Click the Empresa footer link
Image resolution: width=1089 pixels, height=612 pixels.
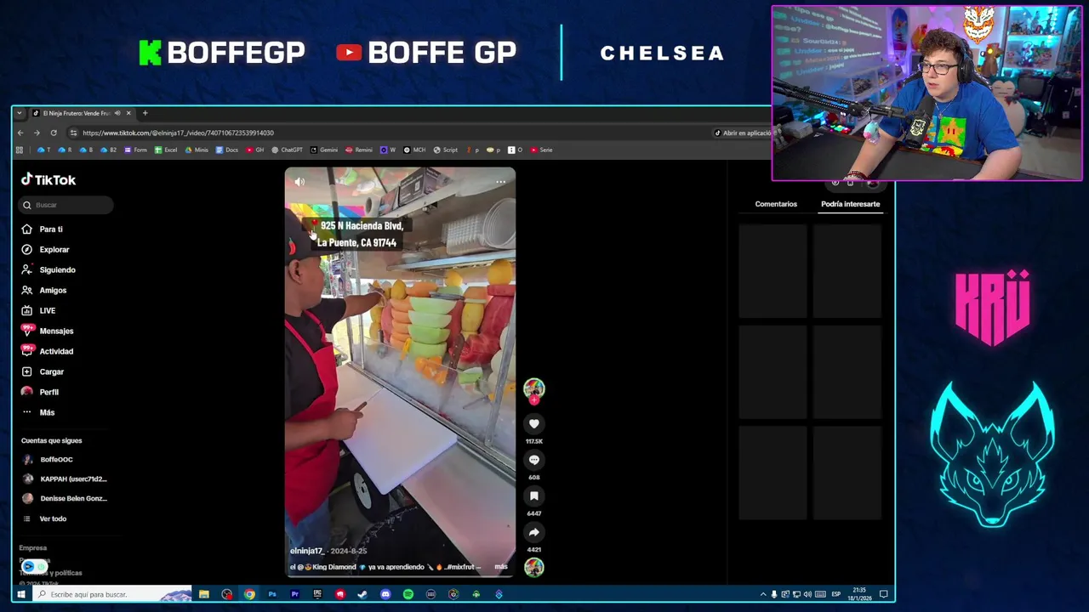[33, 547]
